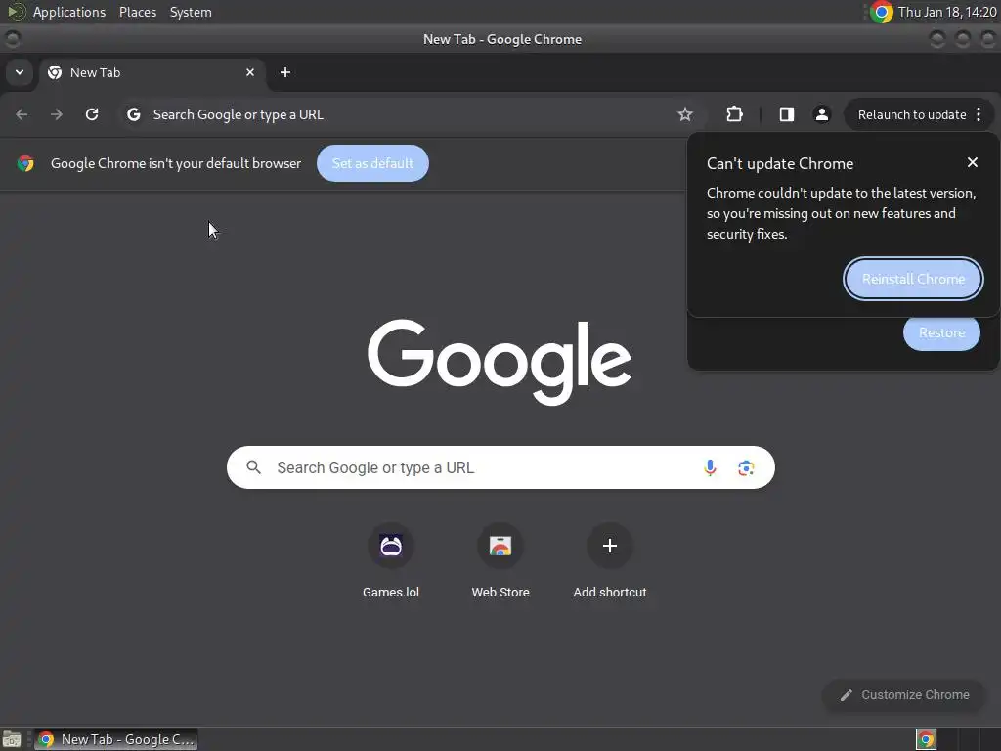The image size is (1001, 751).
Task: Open the Extensions puzzle icon
Action: point(734,114)
